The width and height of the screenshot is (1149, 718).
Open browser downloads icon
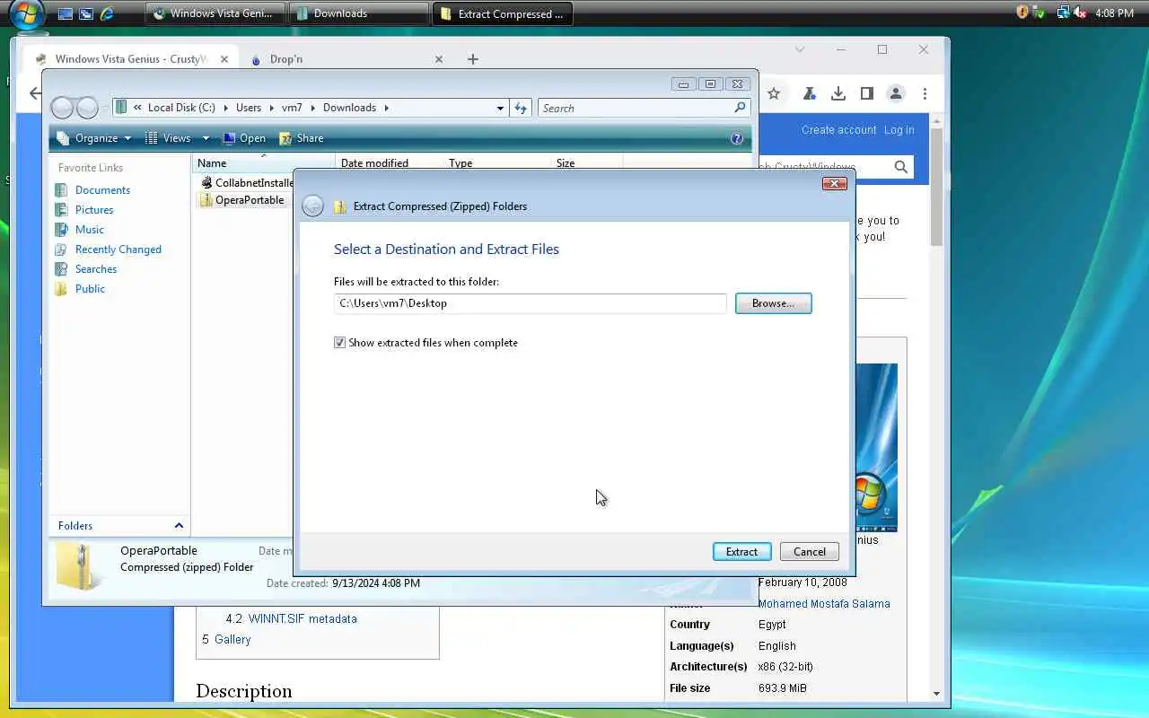click(x=838, y=93)
